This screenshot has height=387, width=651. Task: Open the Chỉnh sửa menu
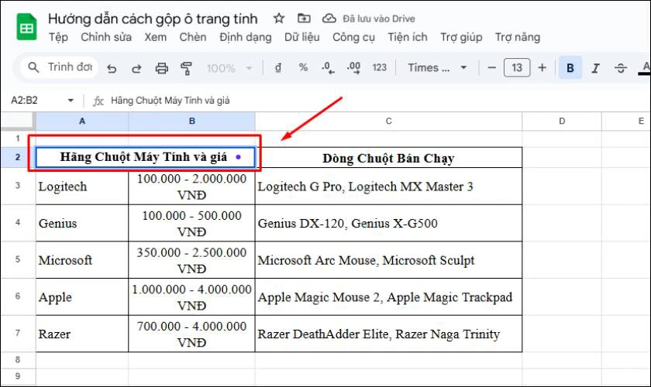[x=106, y=37]
